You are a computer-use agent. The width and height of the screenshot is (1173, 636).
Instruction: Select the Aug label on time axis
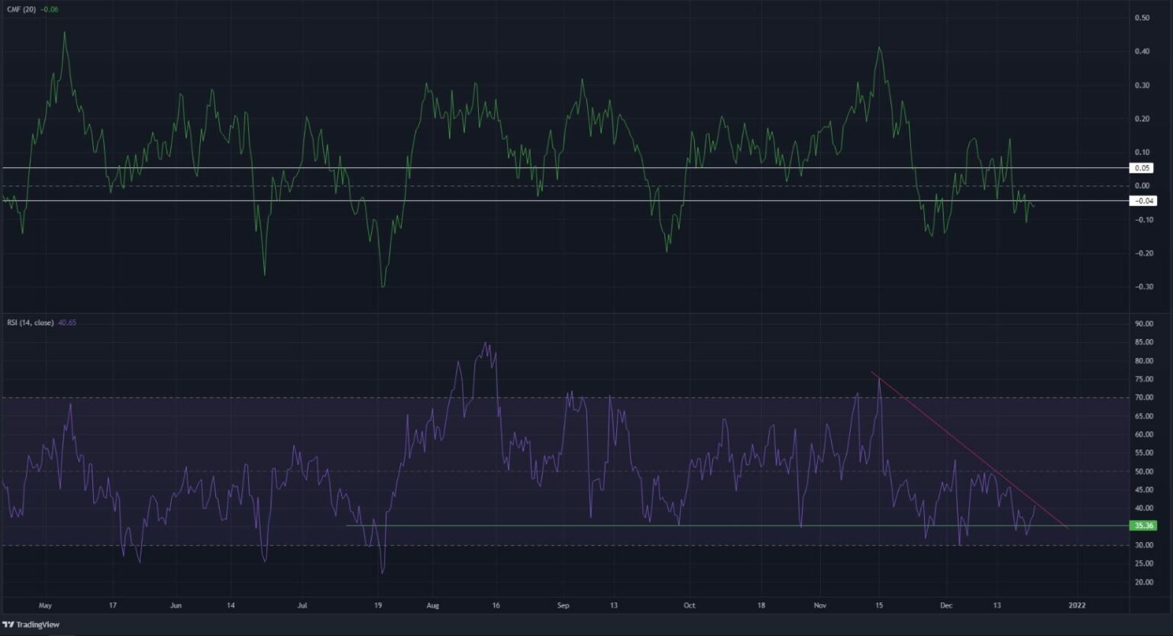(x=432, y=605)
